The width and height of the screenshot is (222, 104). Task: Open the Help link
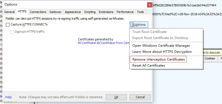[x=9, y=97]
